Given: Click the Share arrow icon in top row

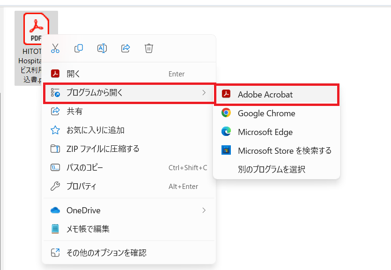Looking at the screenshot, I should (125, 48).
